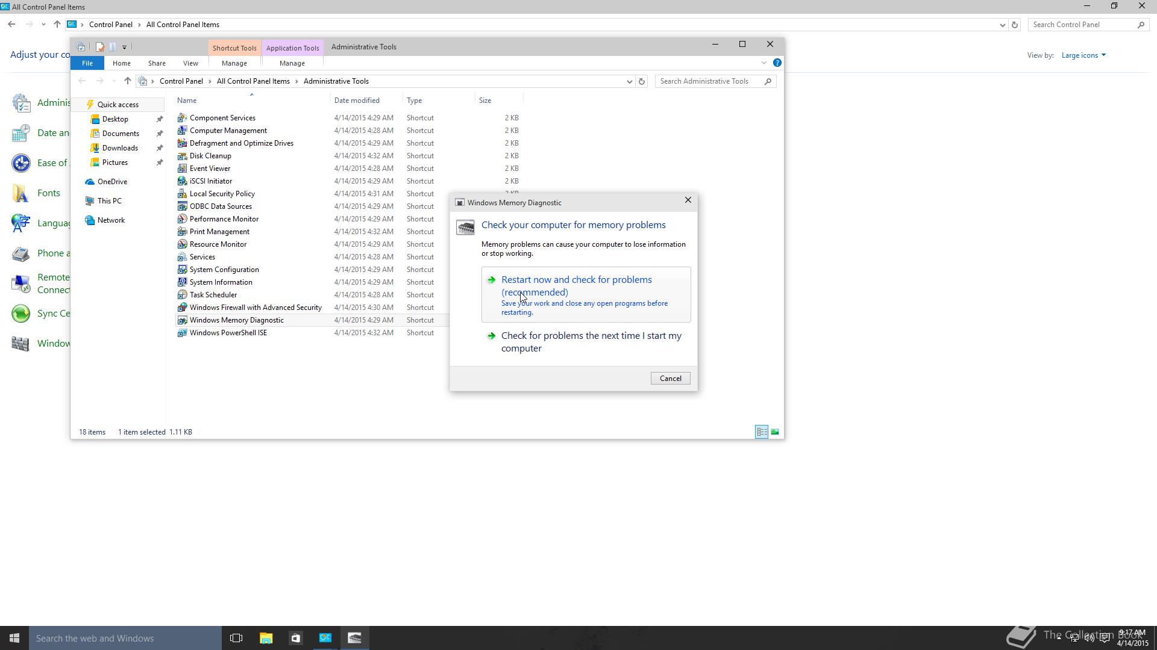Click the Control Panel breadcrumb in Administrative Tools

click(181, 81)
